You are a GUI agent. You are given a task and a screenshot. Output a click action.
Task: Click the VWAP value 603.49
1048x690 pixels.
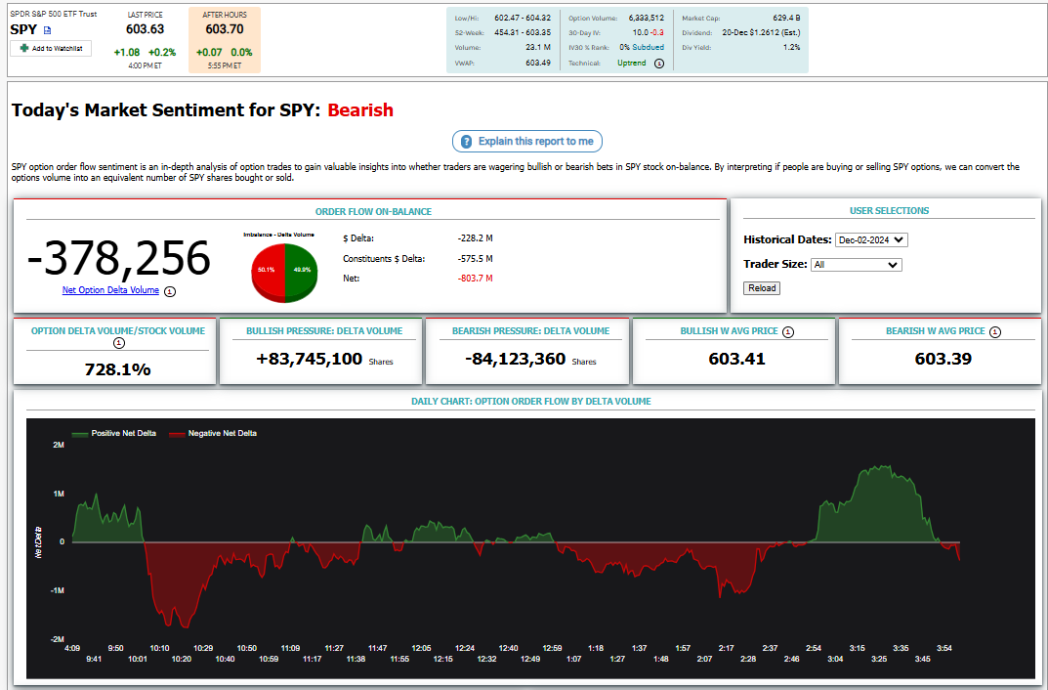[538, 63]
